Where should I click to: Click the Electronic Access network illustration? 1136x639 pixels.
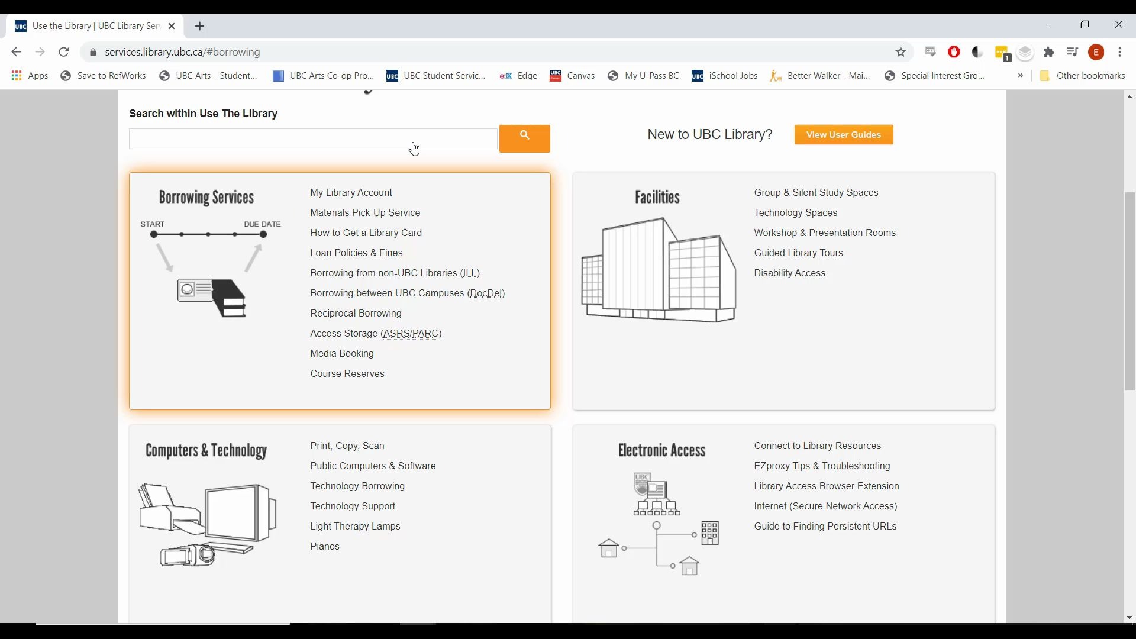click(659, 524)
